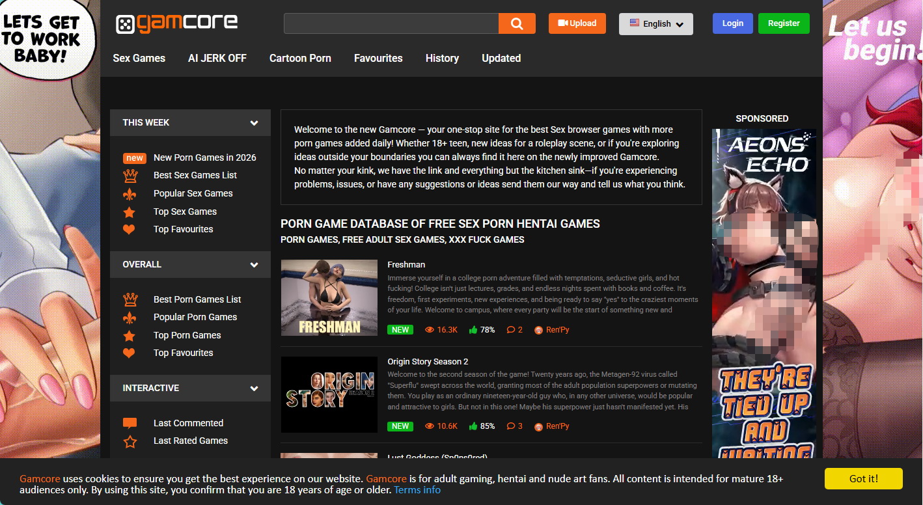Open the Freshman game thumbnail

329,298
